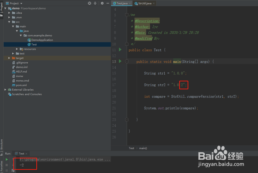Image resolution: width=258 pixels, height=173 pixels.
Task: Expand the target folder
Action: coord(9,58)
